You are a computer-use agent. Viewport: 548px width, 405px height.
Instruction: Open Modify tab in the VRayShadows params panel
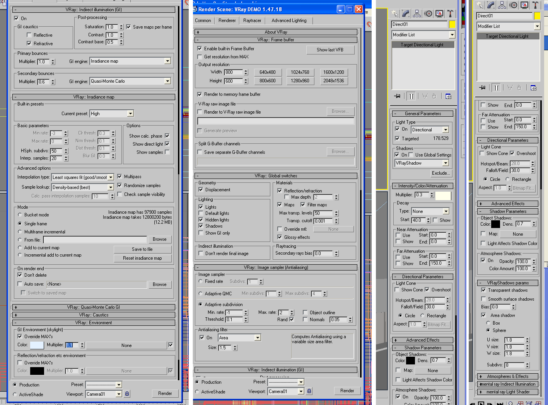tap(491, 5)
